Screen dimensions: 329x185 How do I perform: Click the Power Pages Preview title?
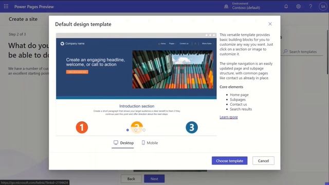[34, 7]
